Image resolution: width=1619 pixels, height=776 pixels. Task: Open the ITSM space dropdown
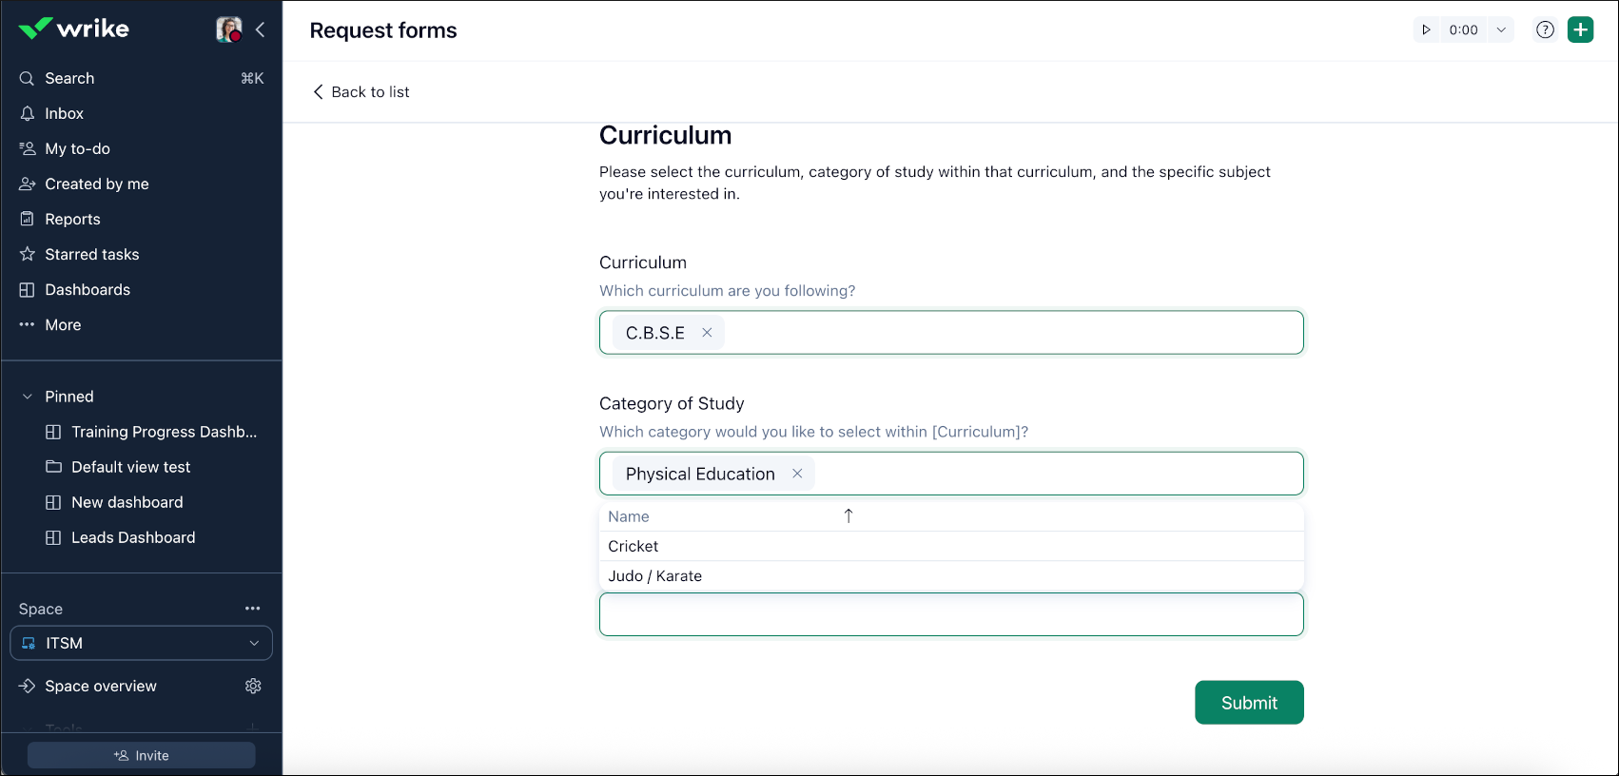click(142, 643)
